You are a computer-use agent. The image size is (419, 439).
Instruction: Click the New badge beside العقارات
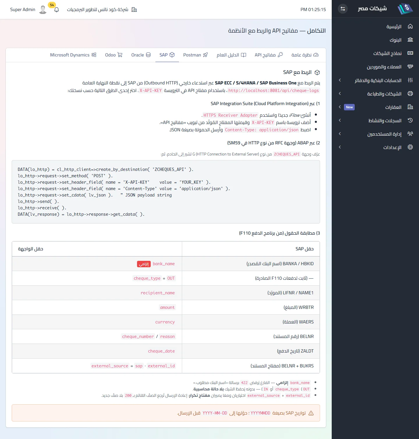(349, 107)
